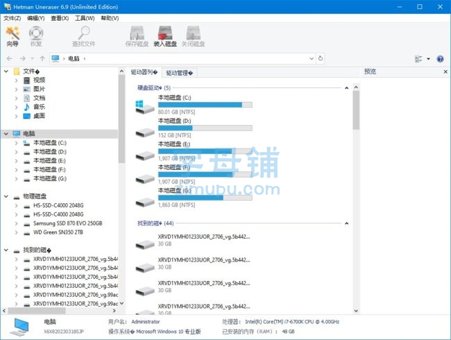Select the 本地磁盘 (D:) drive icon in list
Image resolution: width=451 pixels, height=340 pixels.
click(x=145, y=133)
